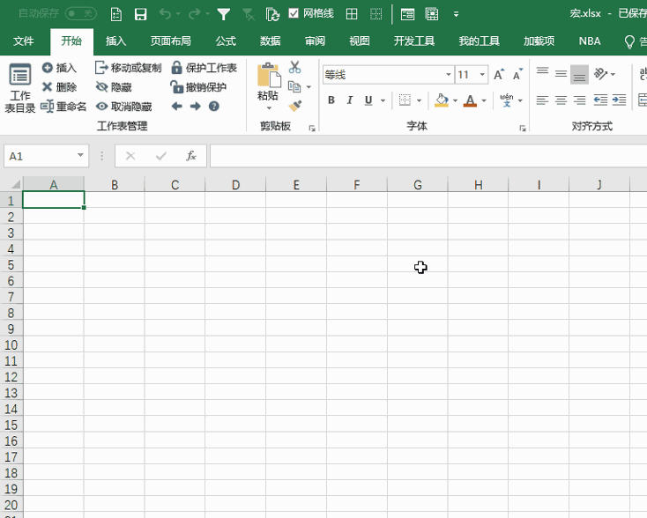Switch to the Data (数据) tab
The width and height of the screenshot is (647, 518).
coord(271,41)
